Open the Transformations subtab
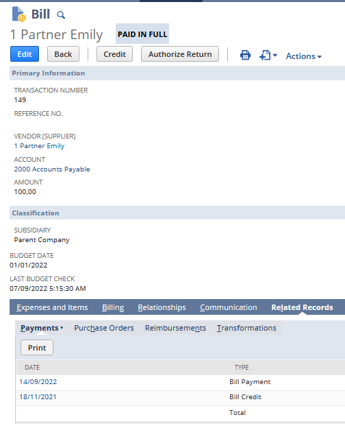The width and height of the screenshot is (345, 428). click(x=246, y=328)
